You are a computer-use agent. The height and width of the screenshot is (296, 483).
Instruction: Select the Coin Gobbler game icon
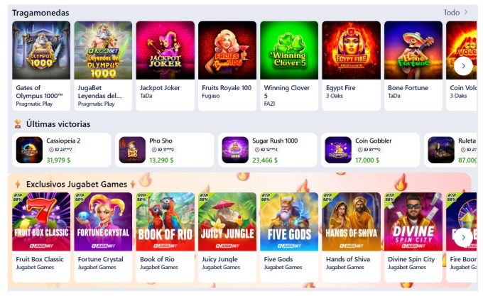click(x=338, y=150)
